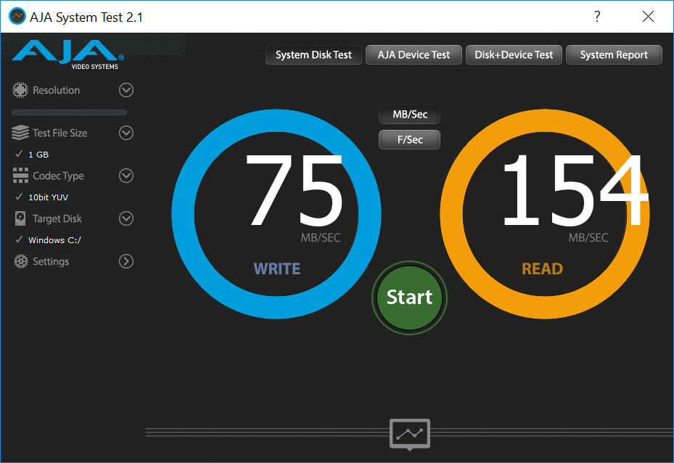Select the 1 GB file size option
This screenshot has width=674, height=463.
pos(38,155)
